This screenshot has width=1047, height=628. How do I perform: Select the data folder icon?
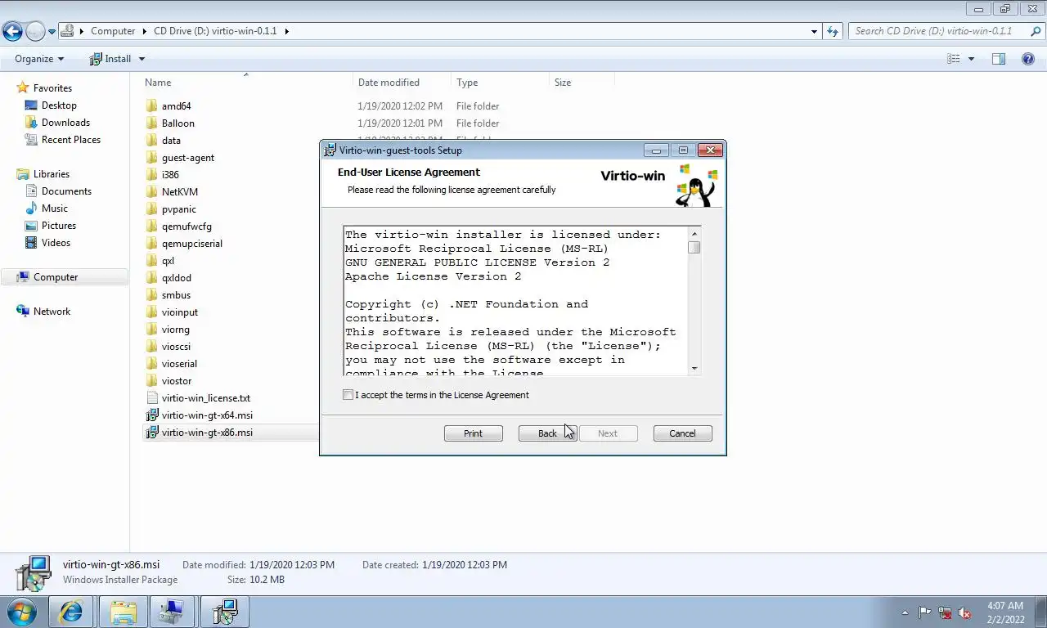click(151, 141)
